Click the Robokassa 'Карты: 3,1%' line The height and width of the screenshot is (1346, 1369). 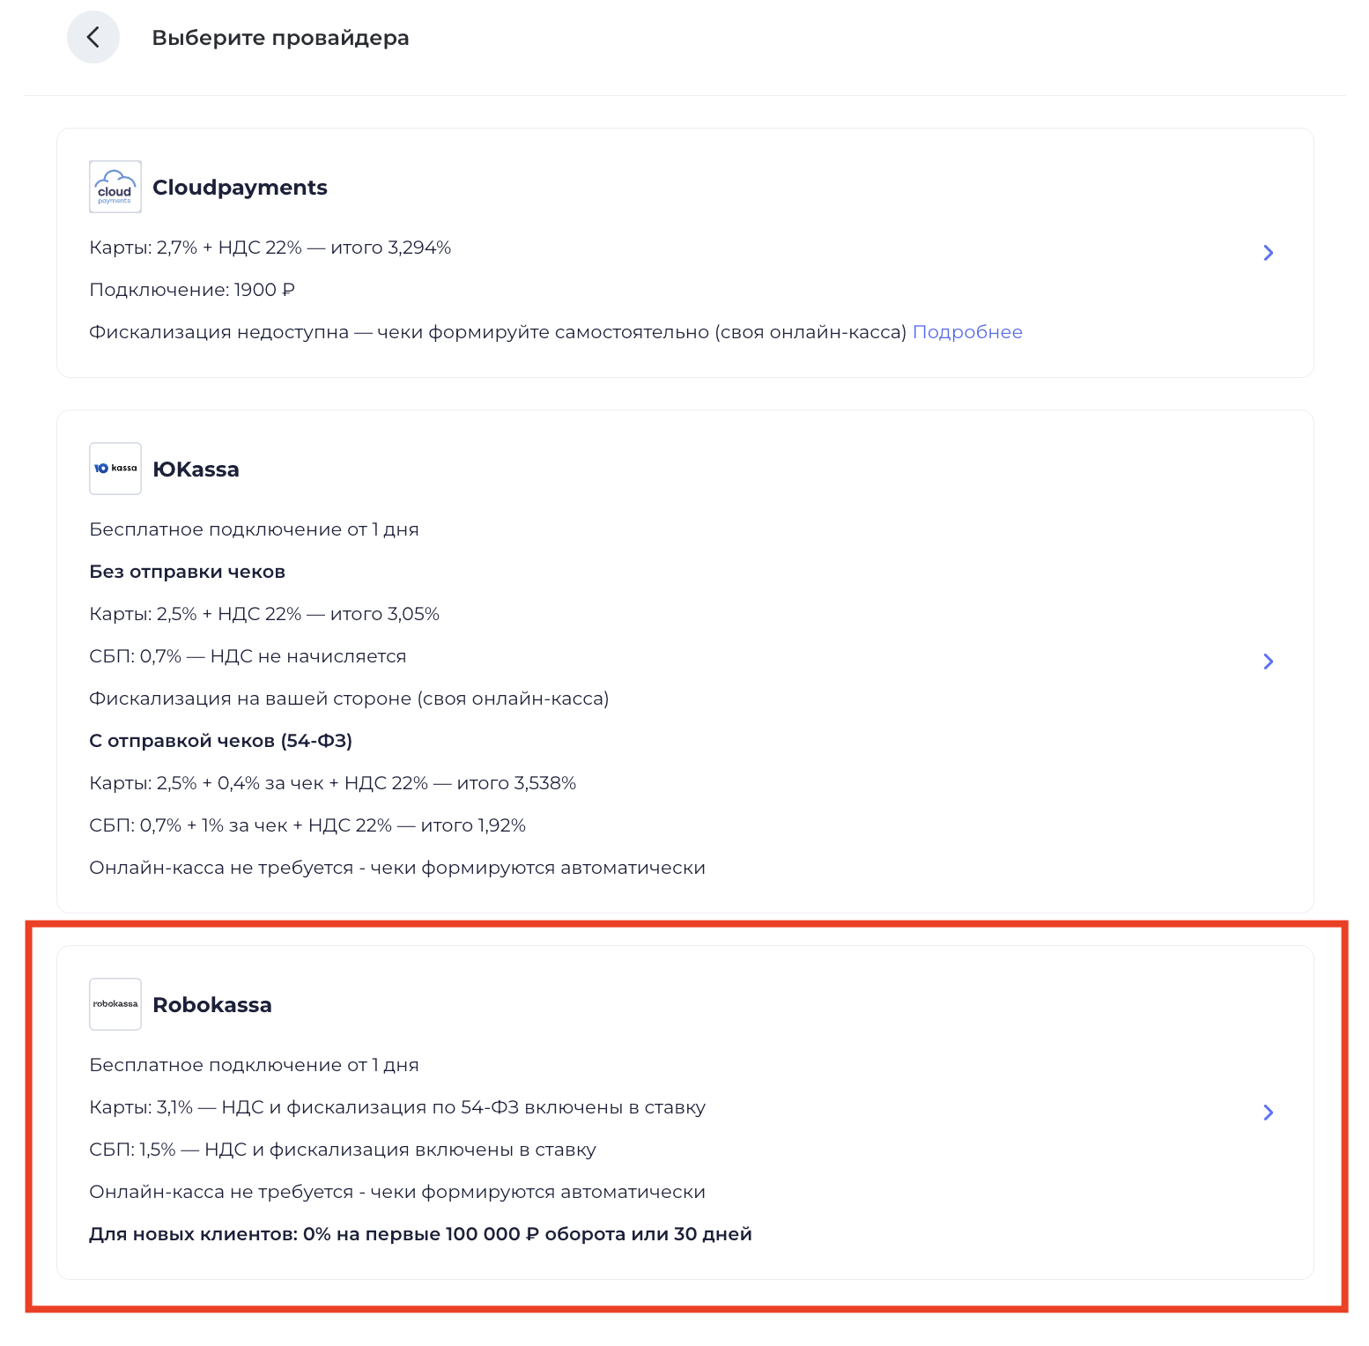[x=397, y=1107]
